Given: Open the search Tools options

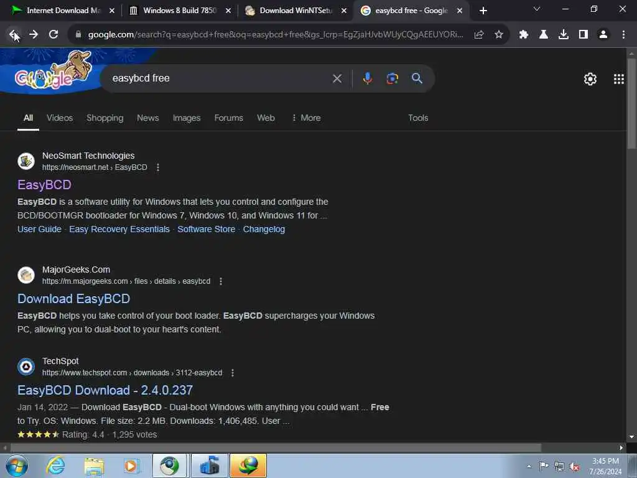Looking at the screenshot, I should point(418,118).
